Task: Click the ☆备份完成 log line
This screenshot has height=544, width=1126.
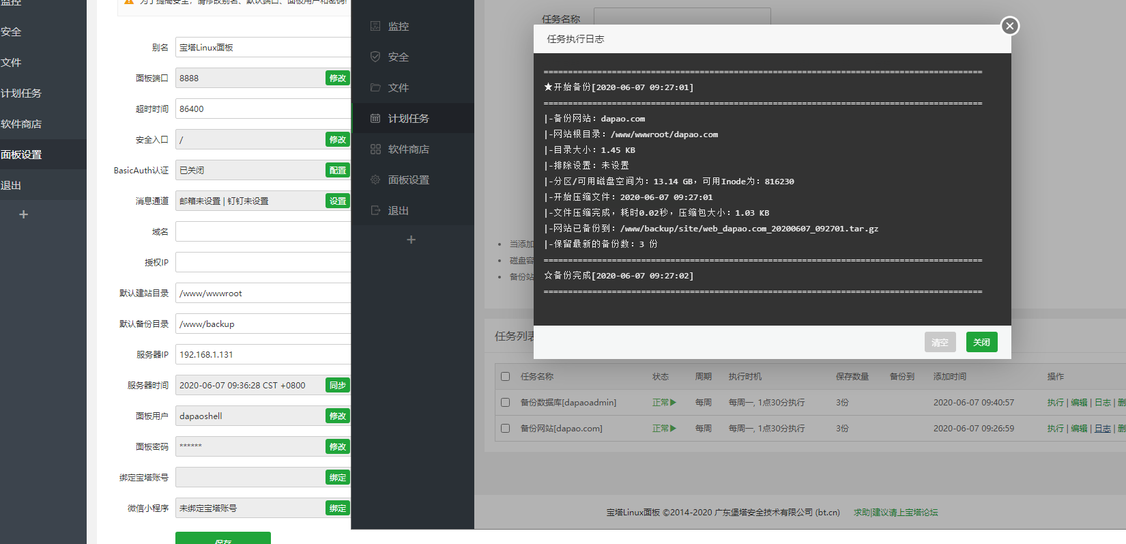Action: click(618, 276)
